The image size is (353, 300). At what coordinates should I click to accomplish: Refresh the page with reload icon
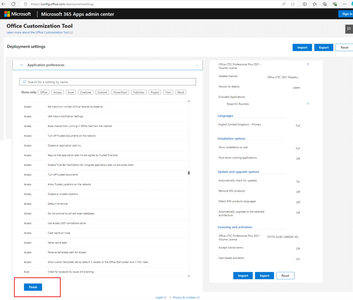coord(13,4)
